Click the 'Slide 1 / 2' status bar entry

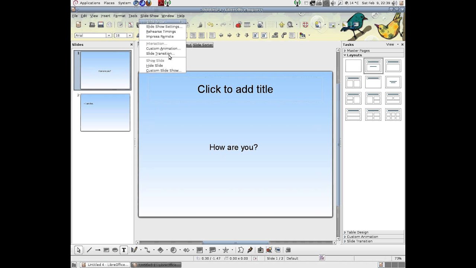tap(275, 258)
